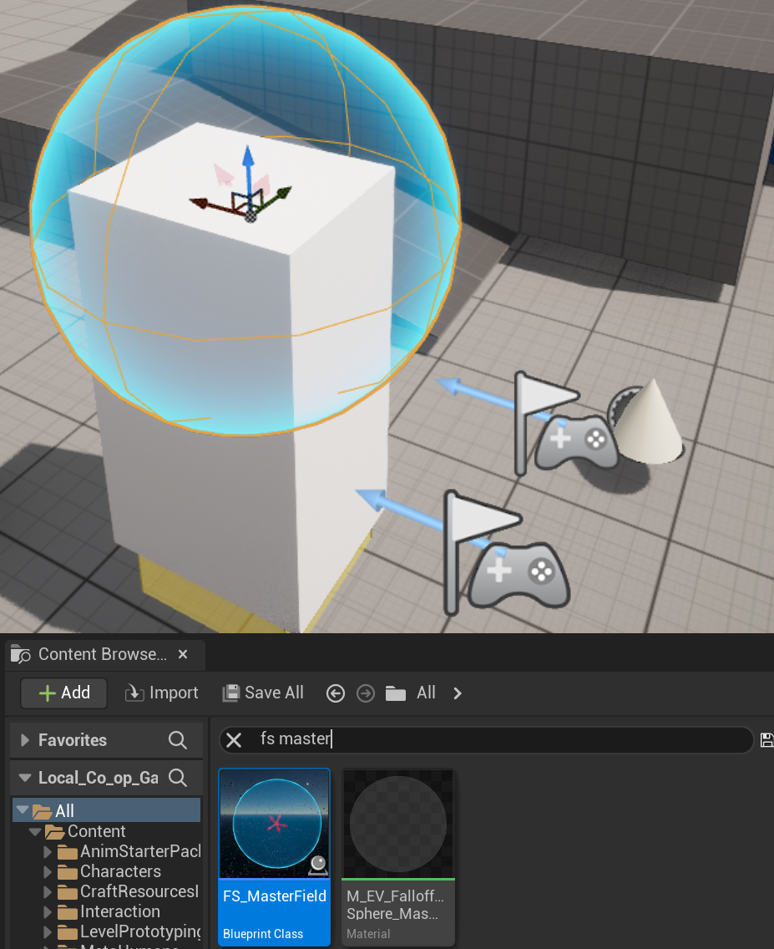The width and height of the screenshot is (774, 949).
Task: Expand the CraftResources folder arrow
Action: 48,891
